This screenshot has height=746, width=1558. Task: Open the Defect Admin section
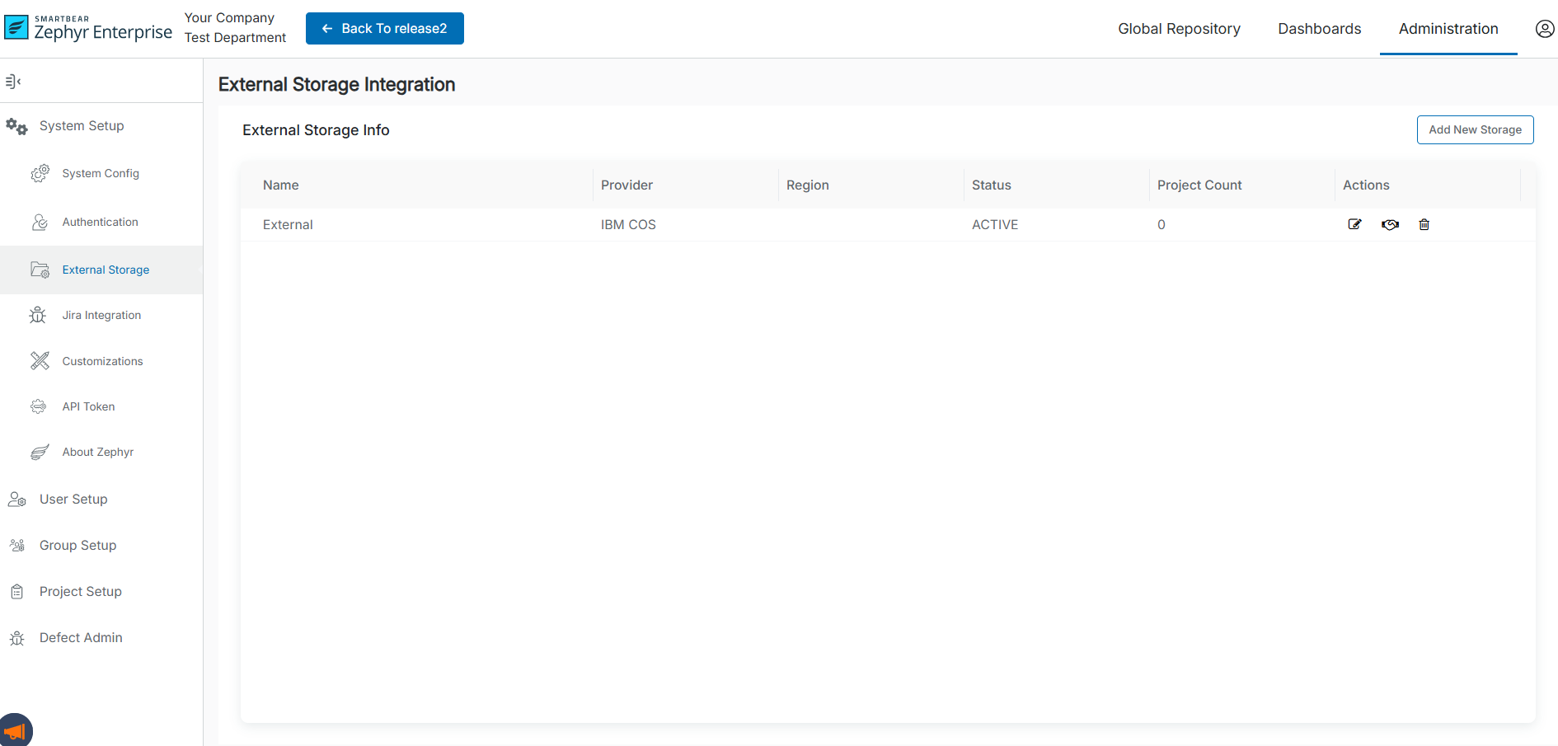click(81, 638)
